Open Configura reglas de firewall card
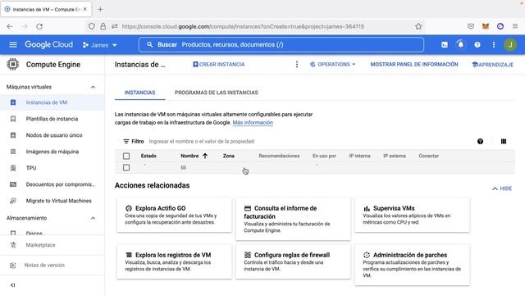The image size is (525, 295). pyautogui.click(x=293, y=261)
